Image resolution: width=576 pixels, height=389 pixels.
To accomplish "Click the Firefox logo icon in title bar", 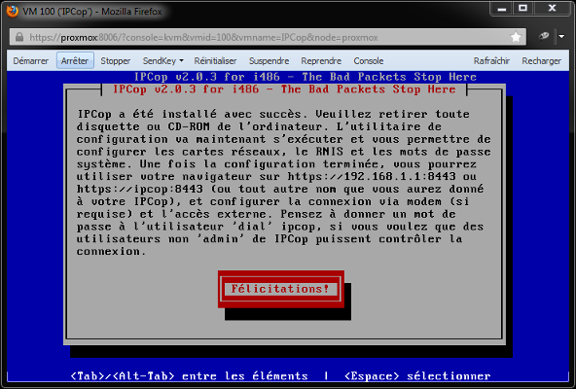I will click(12, 12).
